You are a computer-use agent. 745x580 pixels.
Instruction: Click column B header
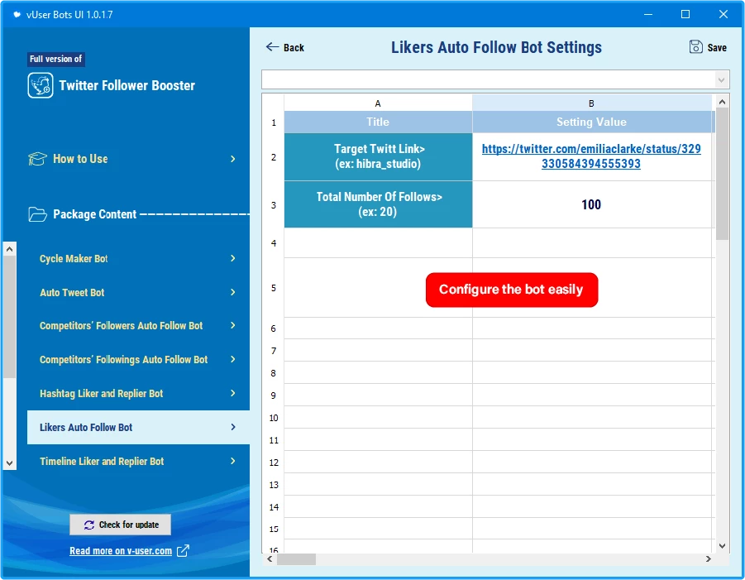(x=591, y=103)
